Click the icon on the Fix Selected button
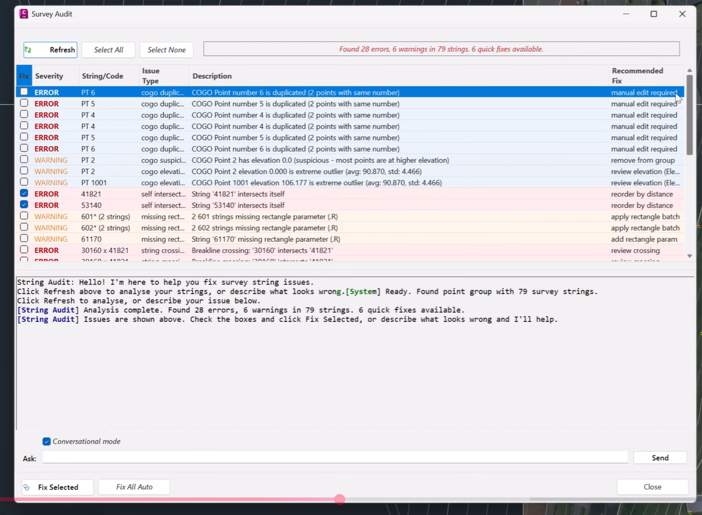Screen dimensions: 702x515 coord(27,487)
